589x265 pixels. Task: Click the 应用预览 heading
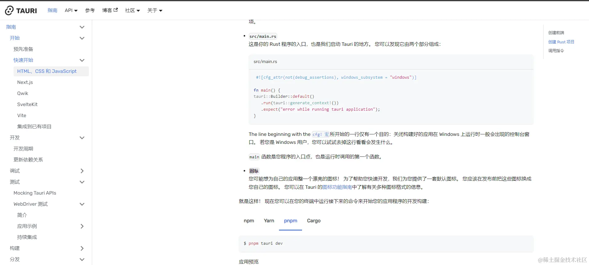click(x=249, y=262)
